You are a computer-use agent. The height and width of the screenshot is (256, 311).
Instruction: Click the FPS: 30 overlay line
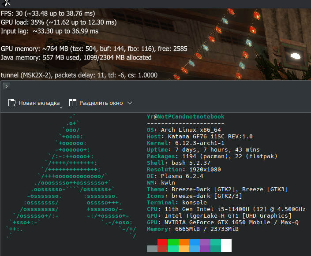tap(48, 13)
